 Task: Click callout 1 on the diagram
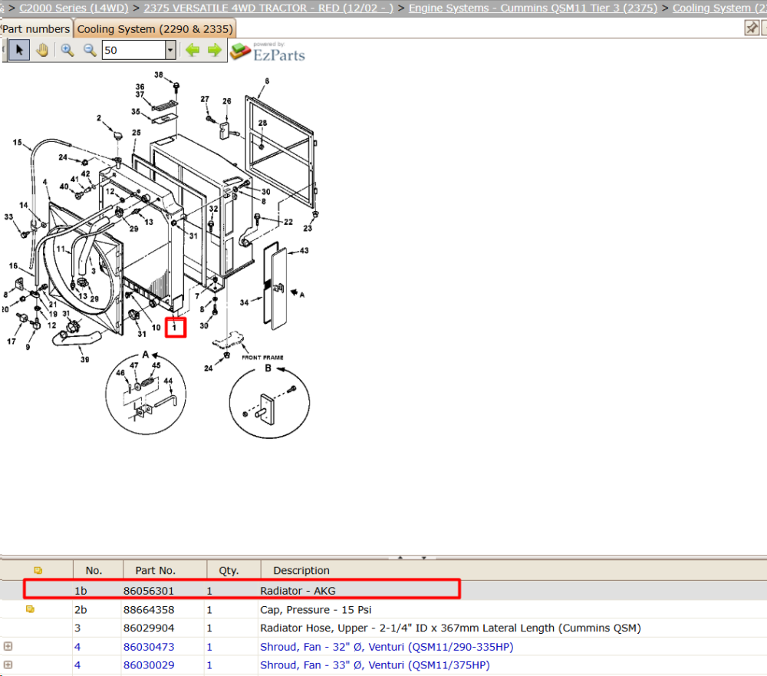coord(175,328)
